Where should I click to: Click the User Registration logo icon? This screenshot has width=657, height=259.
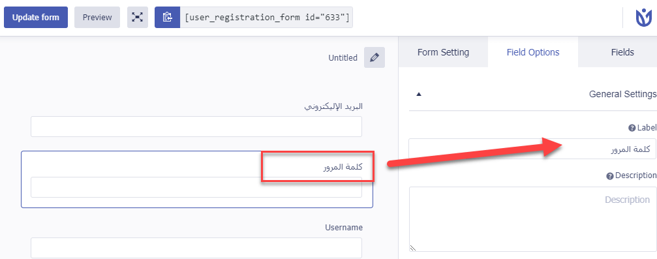pos(643,18)
